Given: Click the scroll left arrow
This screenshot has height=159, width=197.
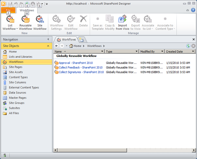Looking at the screenshot, I should click(x=55, y=150).
